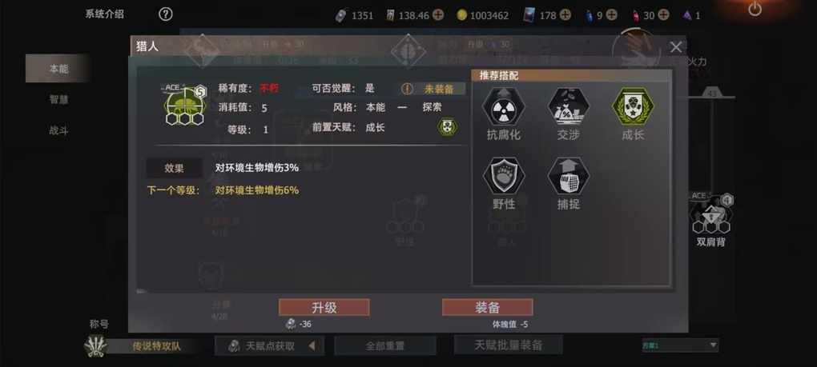Image resolution: width=817 pixels, height=367 pixels.
Task: Click the 双肩背 backpack talent node
Action: (711, 217)
